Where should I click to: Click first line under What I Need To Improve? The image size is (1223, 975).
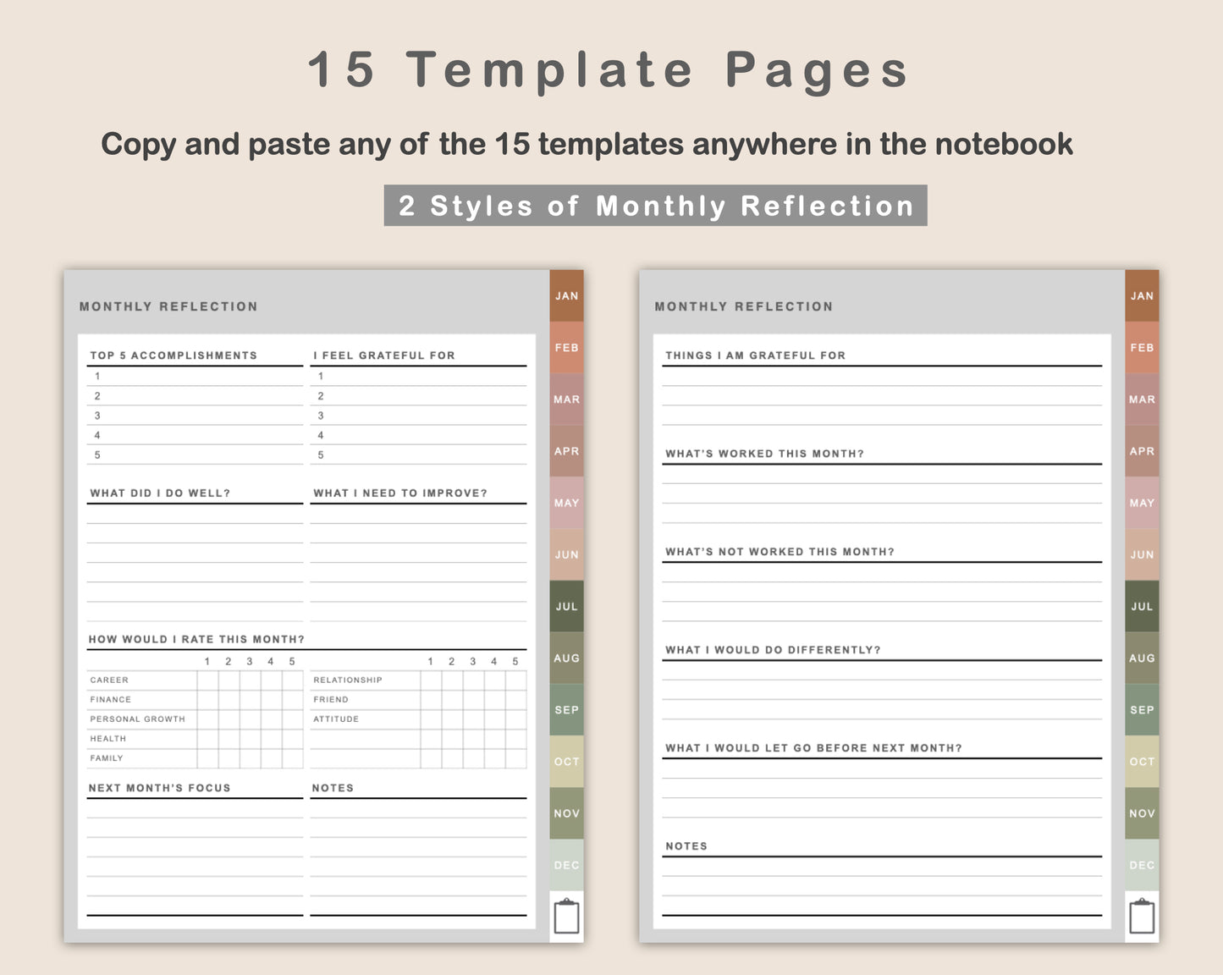pyautogui.click(x=418, y=515)
